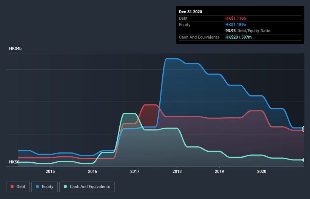The width and height of the screenshot is (310, 199).
Task: Click the HK$1.189b equity value
Action: [236, 25]
